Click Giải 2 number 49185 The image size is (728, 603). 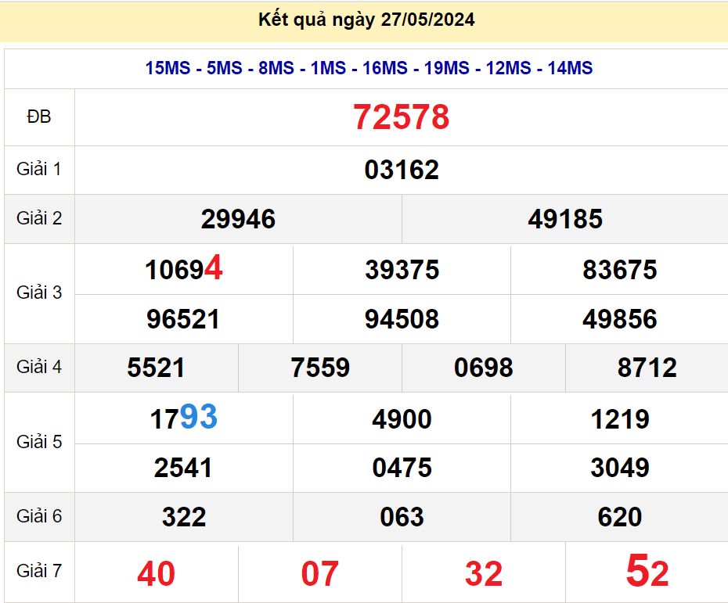(x=564, y=219)
